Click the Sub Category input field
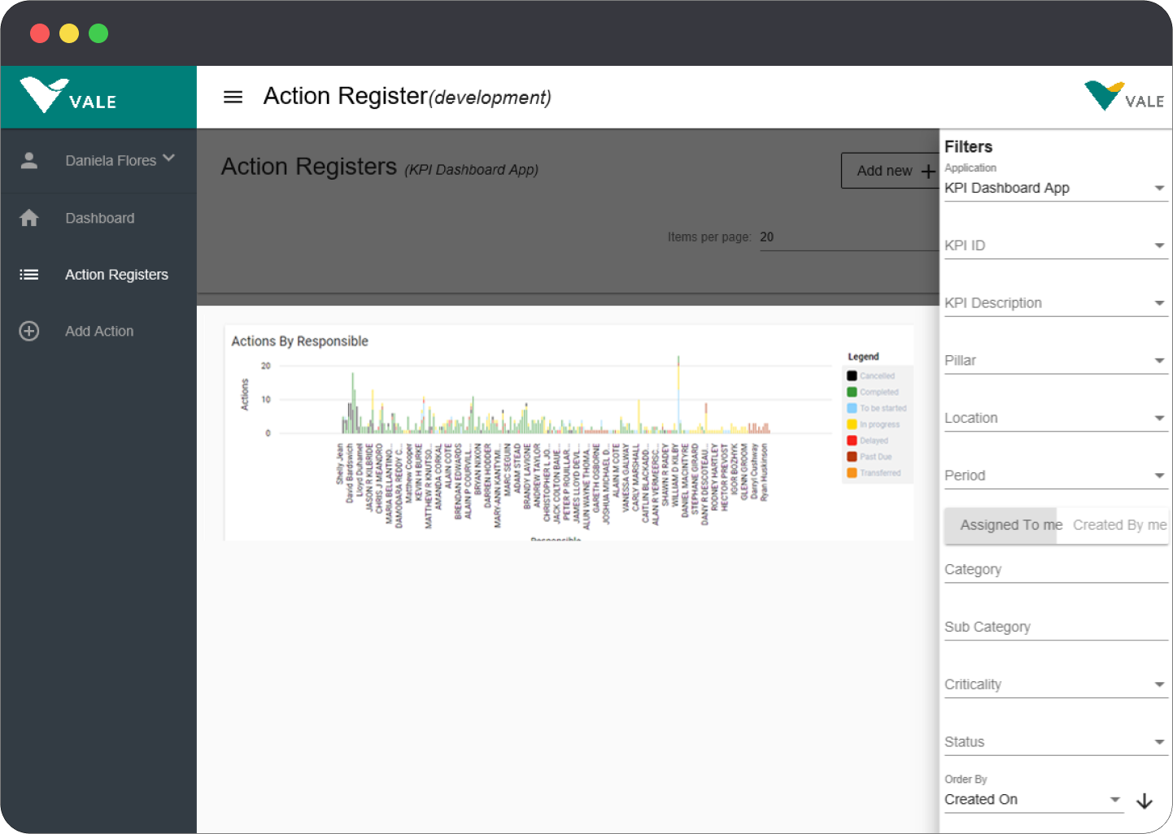Viewport: 1173px width, 834px height. point(1056,628)
